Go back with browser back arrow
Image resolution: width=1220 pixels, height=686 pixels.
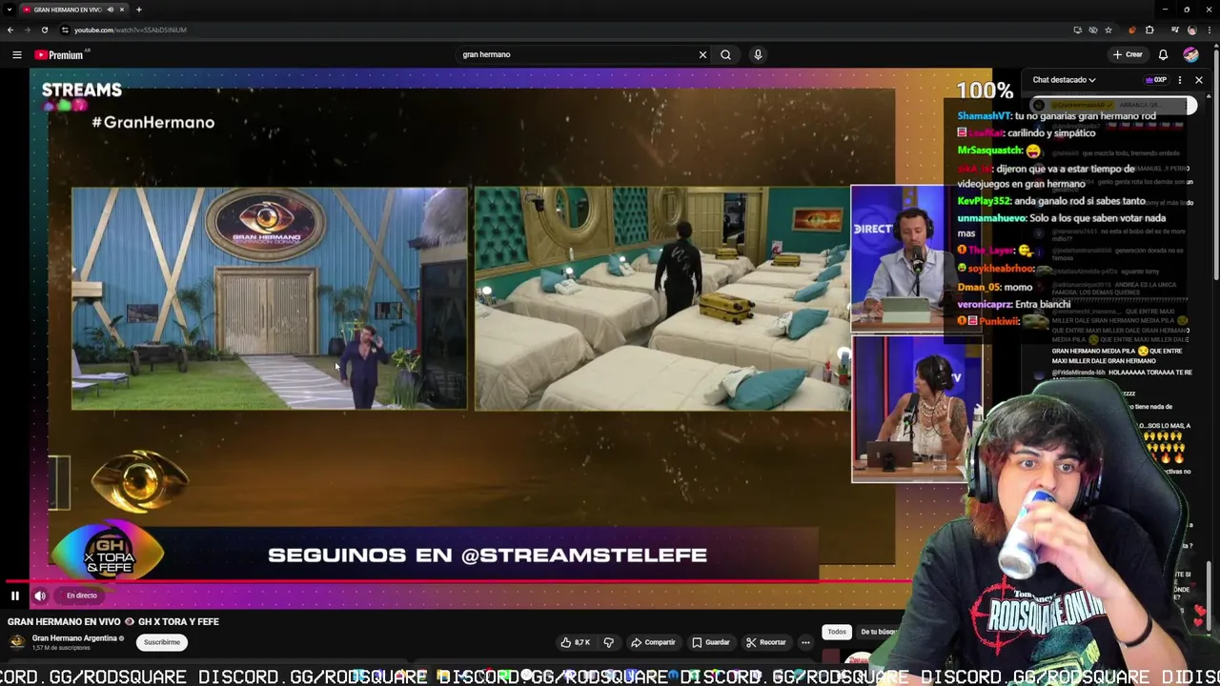point(10,30)
